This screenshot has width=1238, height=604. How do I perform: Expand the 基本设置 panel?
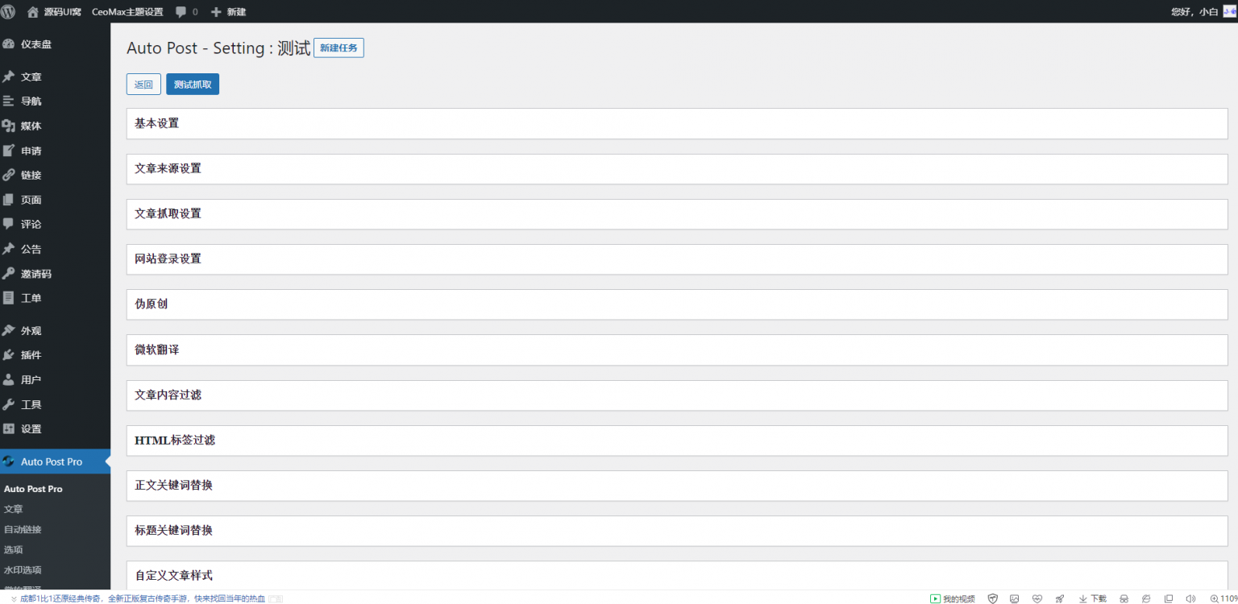[x=677, y=124]
